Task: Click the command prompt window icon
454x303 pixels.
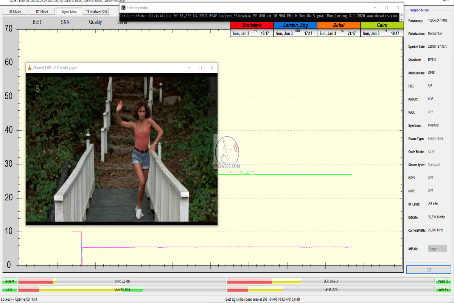Action: [123, 8]
